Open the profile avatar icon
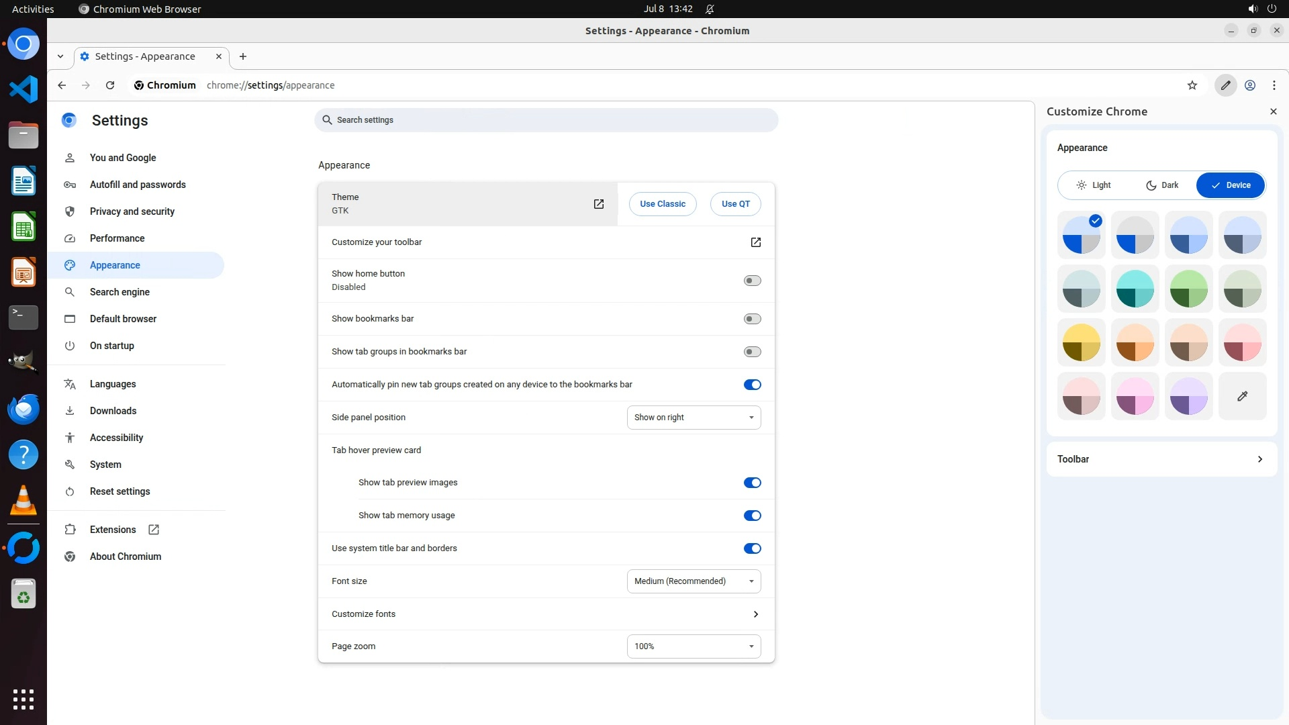 [1250, 85]
